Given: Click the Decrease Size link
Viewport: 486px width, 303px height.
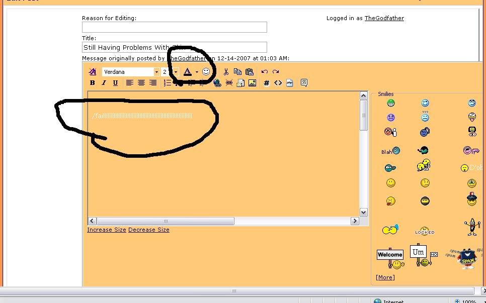Looking at the screenshot, I should (x=148, y=230).
